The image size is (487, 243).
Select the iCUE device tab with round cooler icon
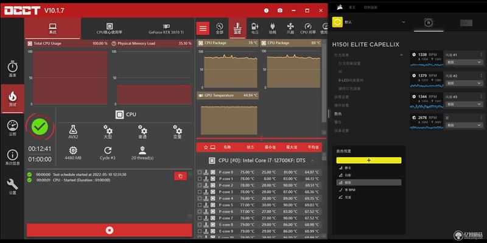tap(429, 23)
